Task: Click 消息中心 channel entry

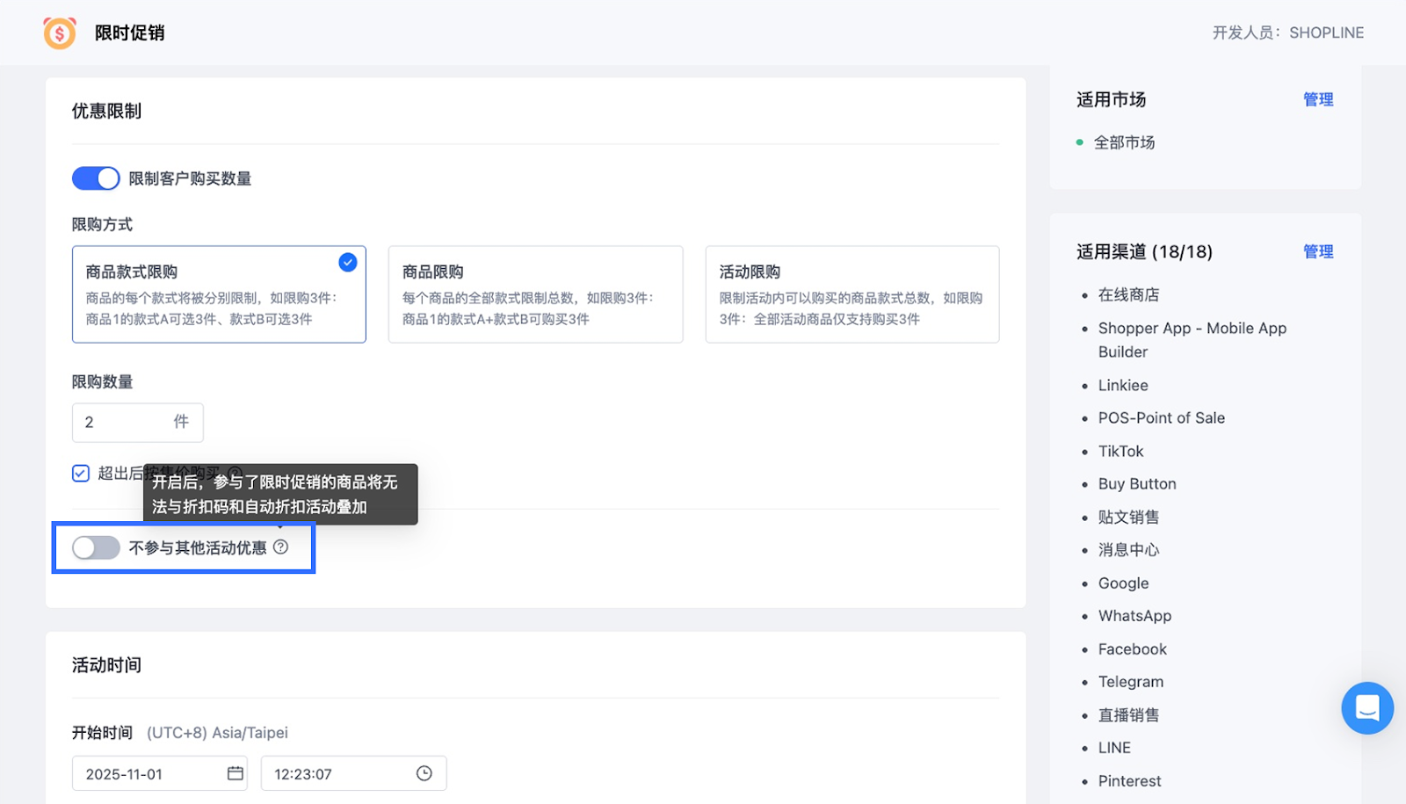Action: (1128, 549)
